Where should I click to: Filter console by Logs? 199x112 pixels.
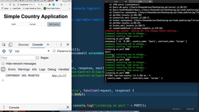click(42, 69)
